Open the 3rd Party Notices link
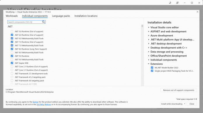Screen dimensions: 203x113 point(44,104)
